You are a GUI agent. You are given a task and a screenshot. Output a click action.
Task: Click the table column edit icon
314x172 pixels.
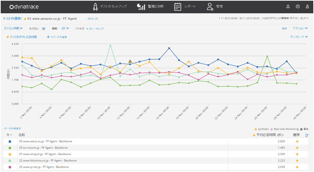pyautogui.click(x=307, y=135)
